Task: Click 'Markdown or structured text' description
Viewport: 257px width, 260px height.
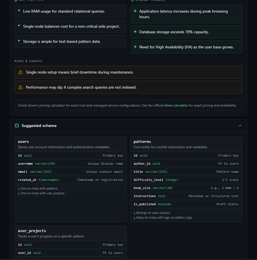Action: point(214,196)
